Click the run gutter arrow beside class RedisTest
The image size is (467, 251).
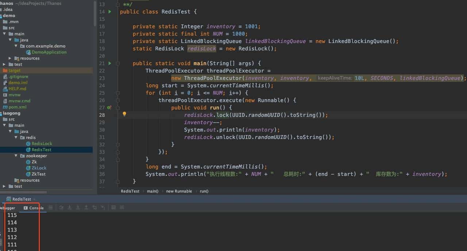tap(110, 12)
